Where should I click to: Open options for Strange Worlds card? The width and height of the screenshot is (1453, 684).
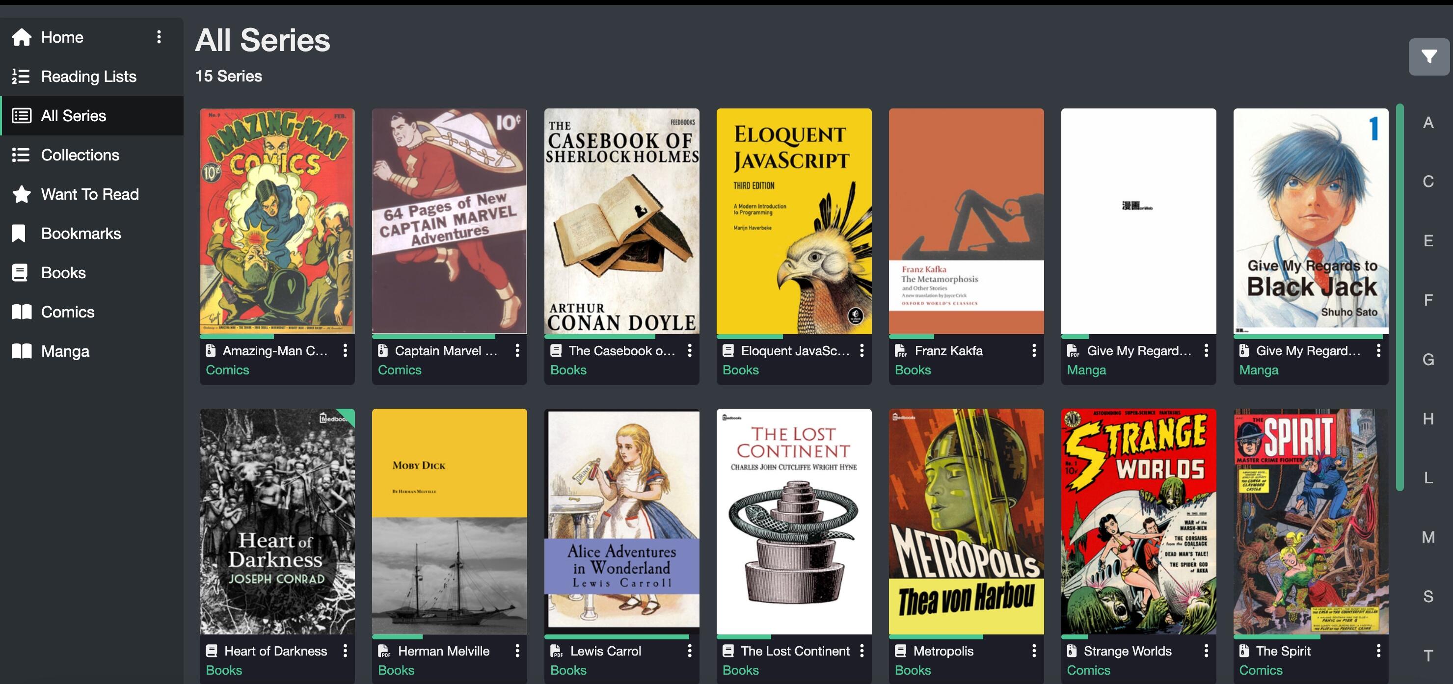coord(1206,651)
